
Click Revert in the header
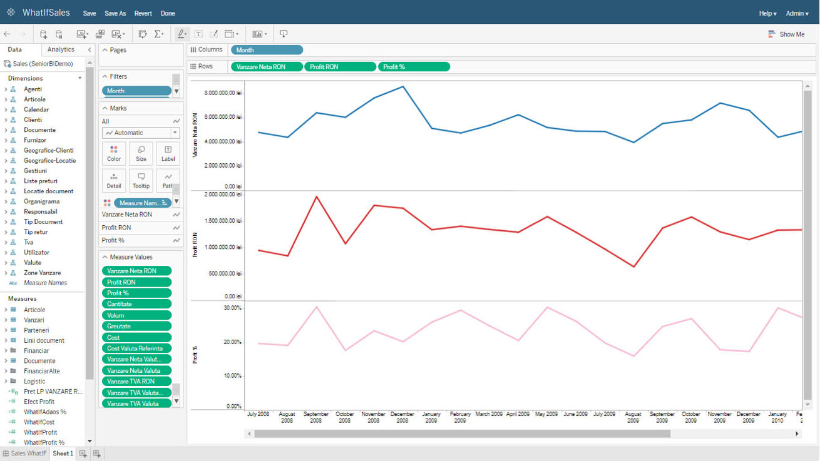[143, 13]
